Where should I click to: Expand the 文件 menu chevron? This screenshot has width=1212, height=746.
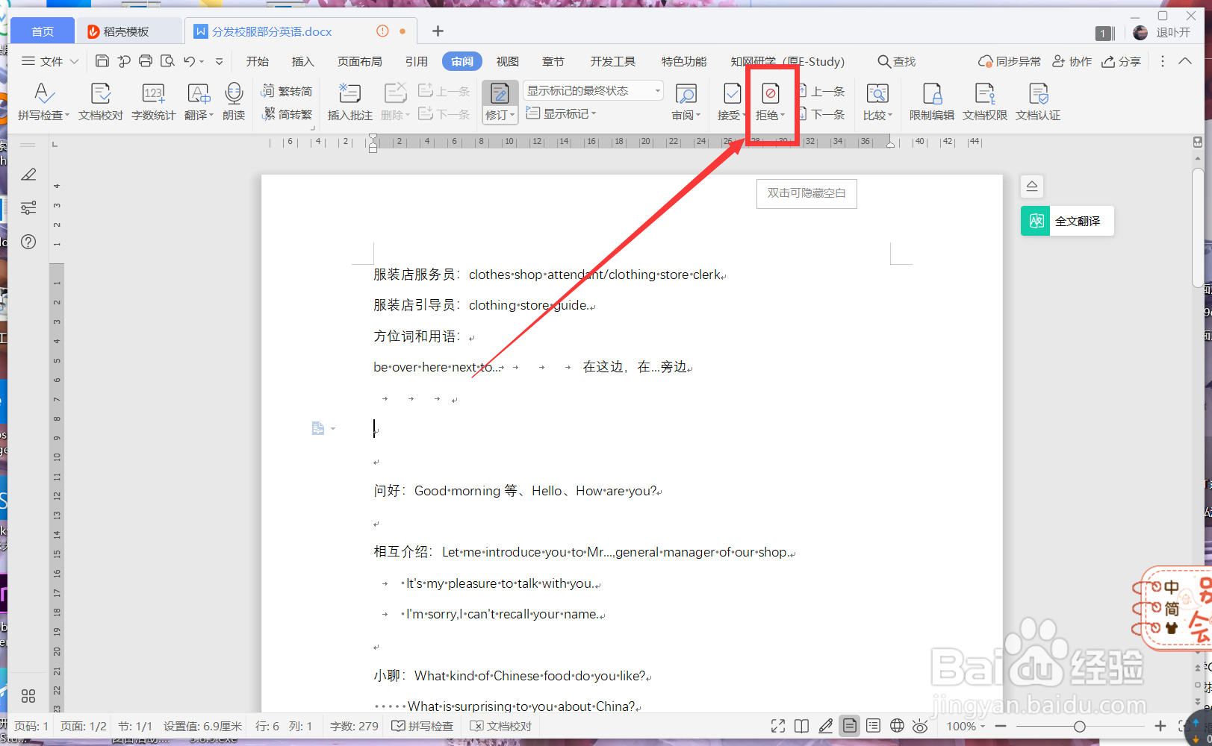[x=74, y=61]
